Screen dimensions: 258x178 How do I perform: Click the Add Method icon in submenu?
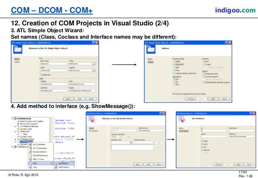[56, 164]
